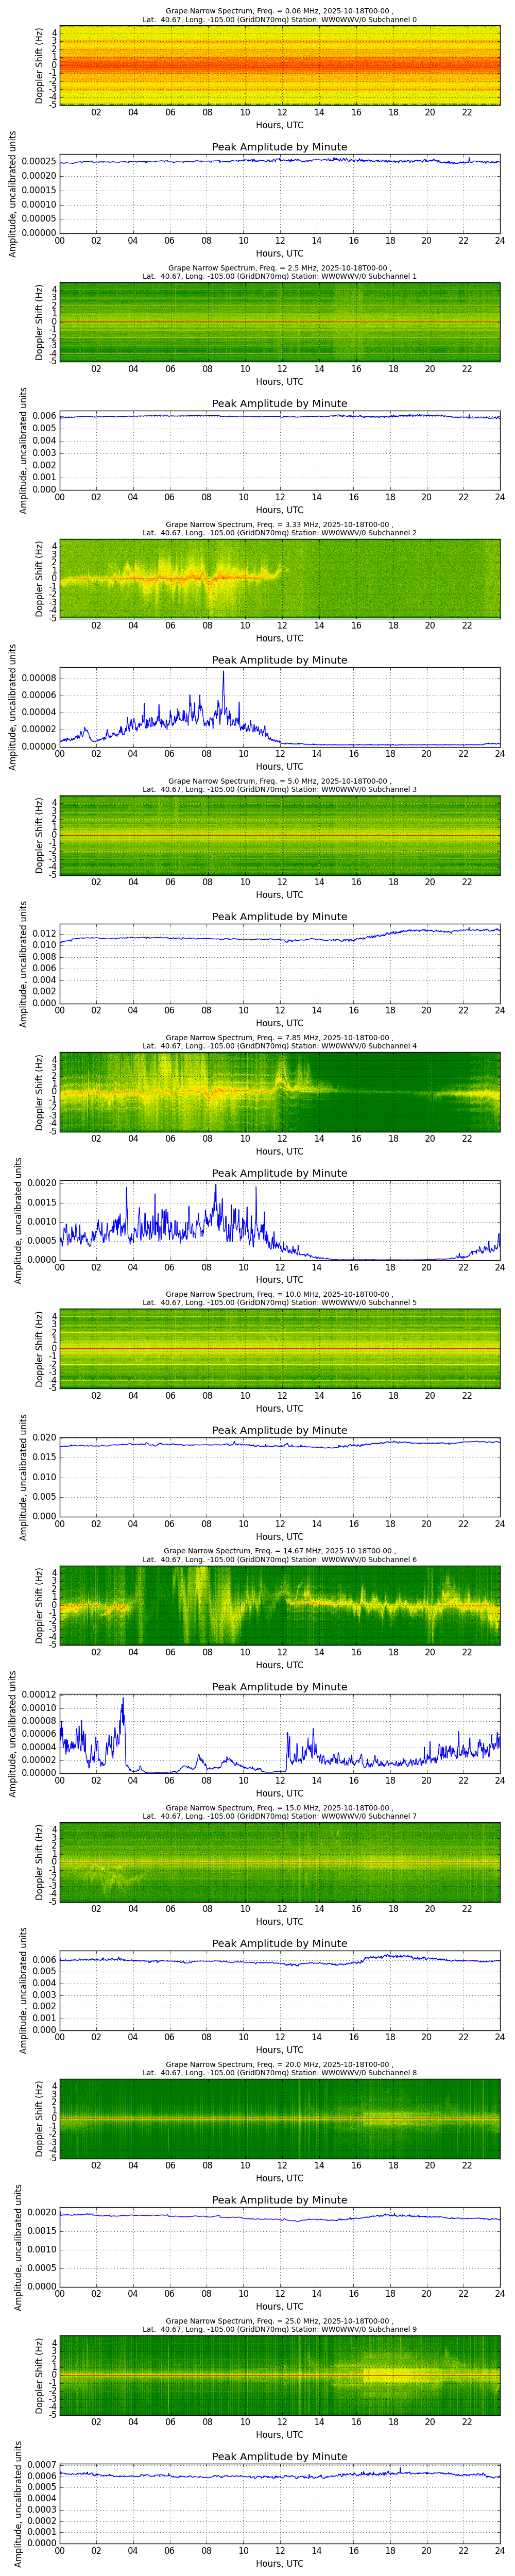
Task: Select the 7.85 MHz peak amplitude chart
Action: pyautogui.click(x=279, y=1220)
